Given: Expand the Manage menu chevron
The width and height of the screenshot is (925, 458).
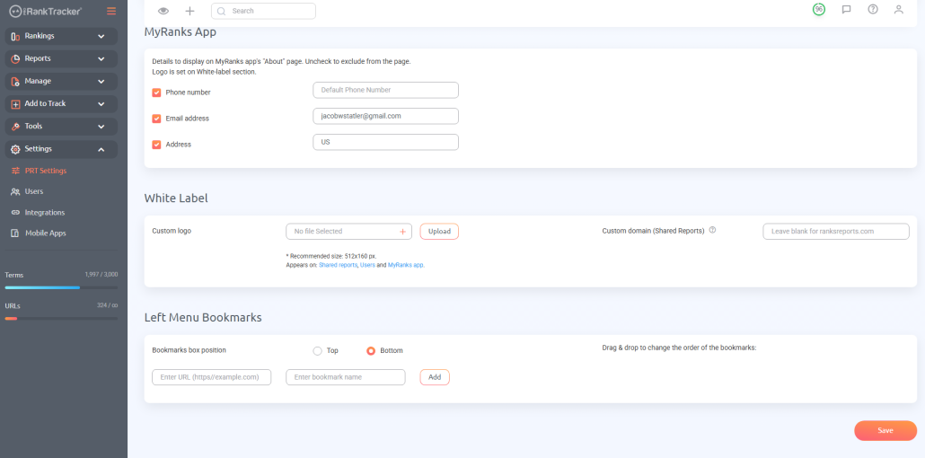Looking at the screenshot, I should click(x=101, y=82).
